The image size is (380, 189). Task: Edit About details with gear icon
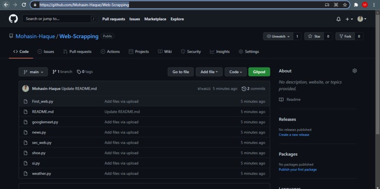[x=355, y=71]
